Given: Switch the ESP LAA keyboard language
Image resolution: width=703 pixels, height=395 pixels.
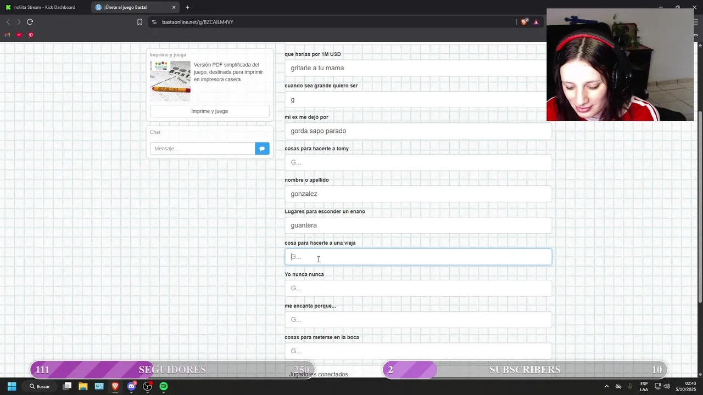Looking at the screenshot, I should point(644,386).
